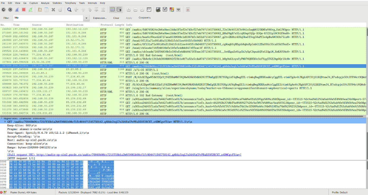
Task: Stop the running capture with red square
Action: pos(24,10)
